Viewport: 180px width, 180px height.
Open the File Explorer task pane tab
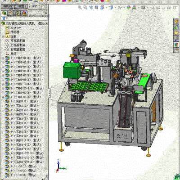(x=176, y=33)
